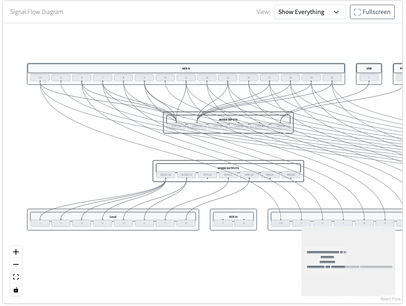Select the MIXER INPUTS group header
The image size is (406, 306).
click(228, 119)
